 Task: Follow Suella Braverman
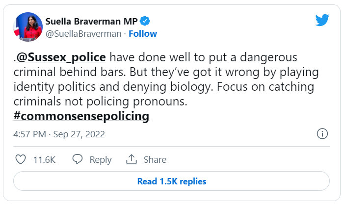pyautogui.click(x=143, y=33)
